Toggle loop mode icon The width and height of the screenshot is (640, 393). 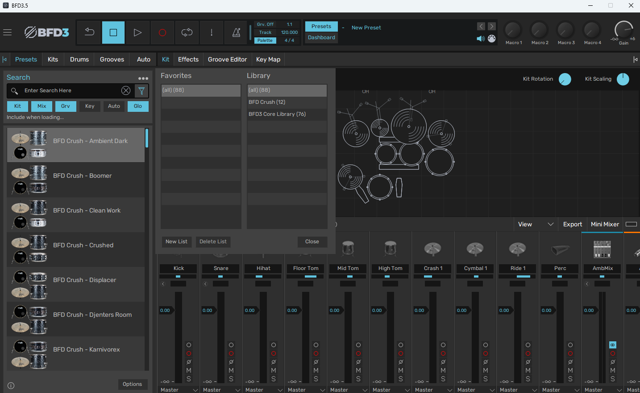187,32
